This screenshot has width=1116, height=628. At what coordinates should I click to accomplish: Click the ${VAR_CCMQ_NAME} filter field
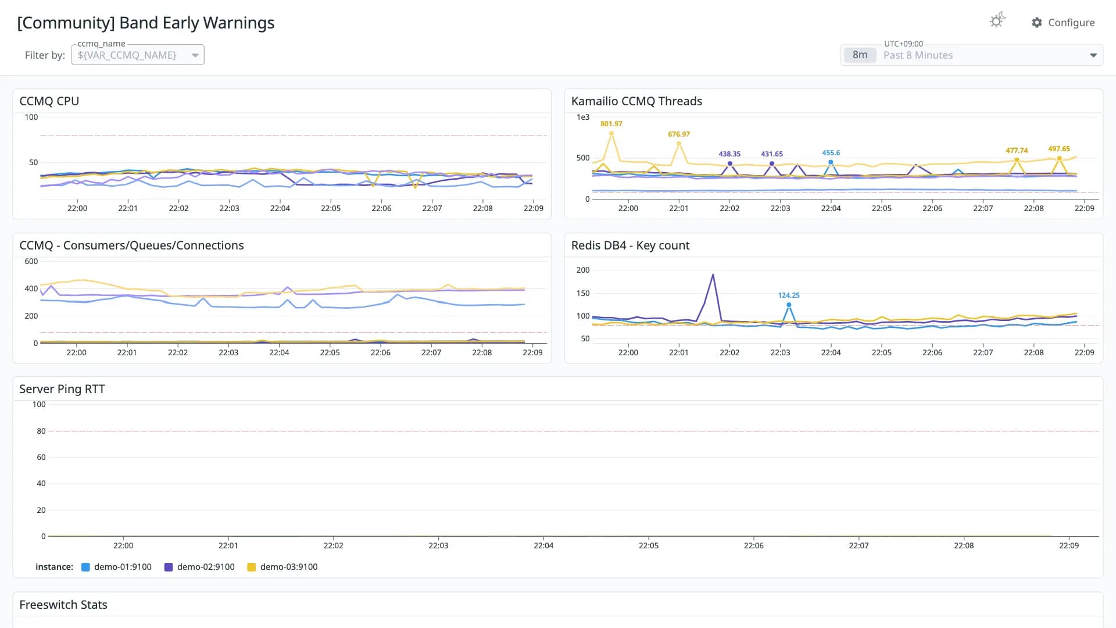point(138,55)
